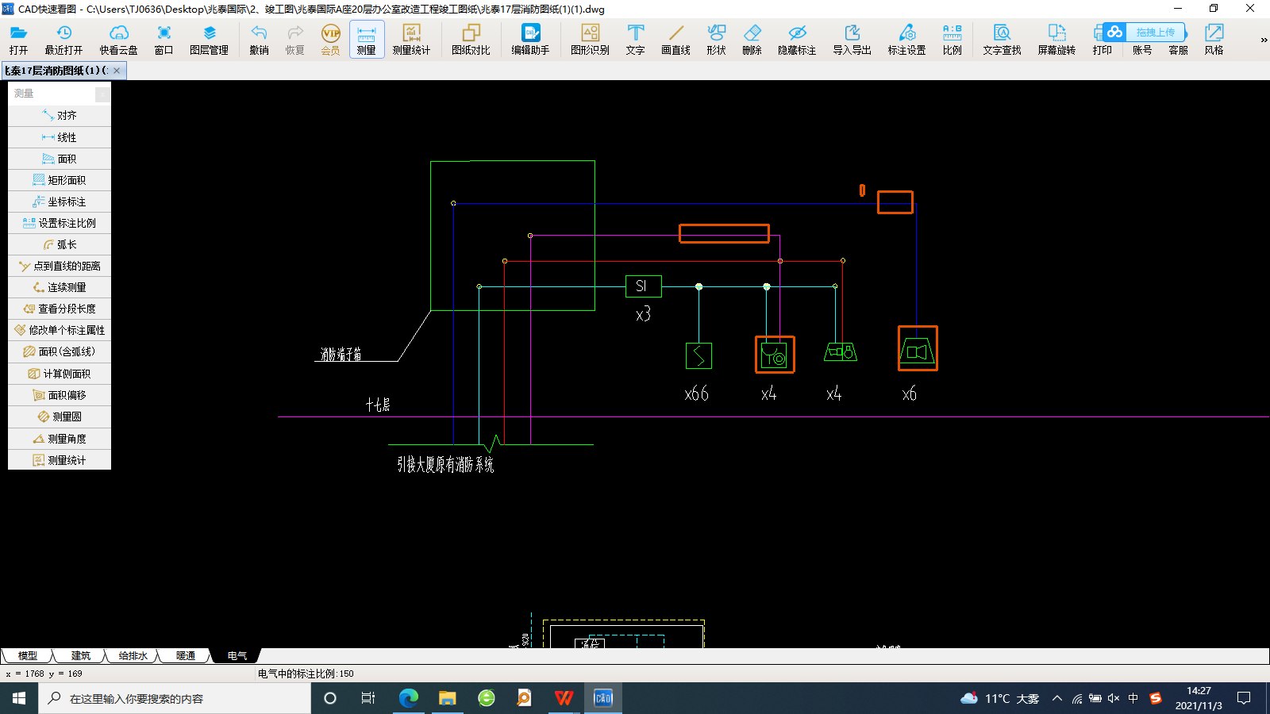The image size is (1270, 714).
Task: Open the 比例 scale tool
Action: pyautogui.click(x=952, y=39)
